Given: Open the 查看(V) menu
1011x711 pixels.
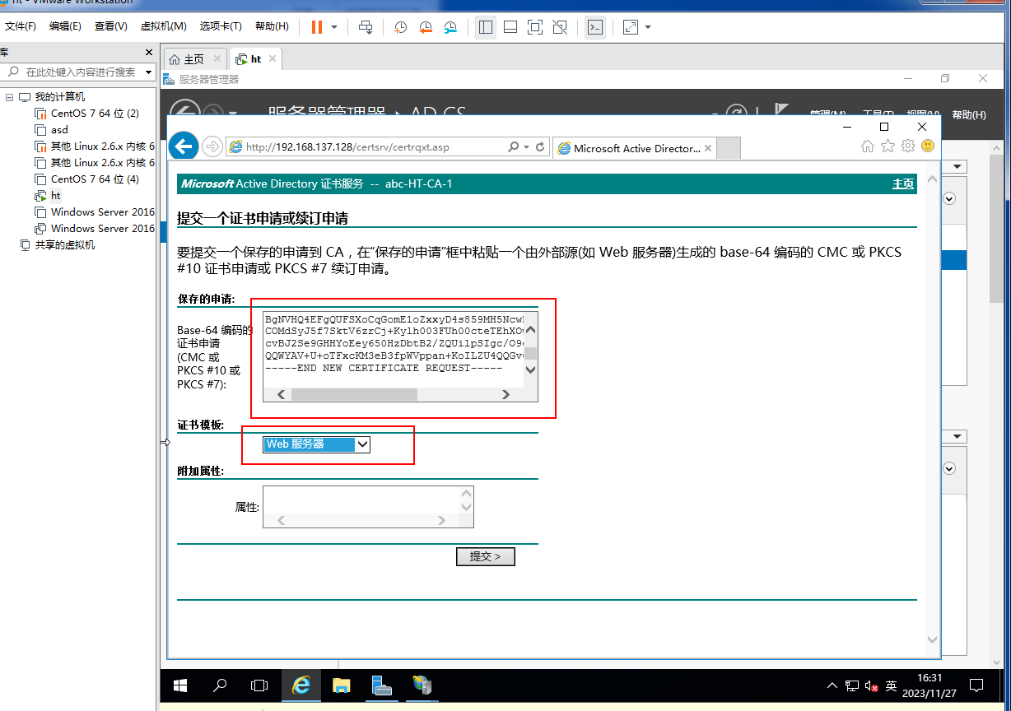Looking at the screenshot, I should point(110,26).
